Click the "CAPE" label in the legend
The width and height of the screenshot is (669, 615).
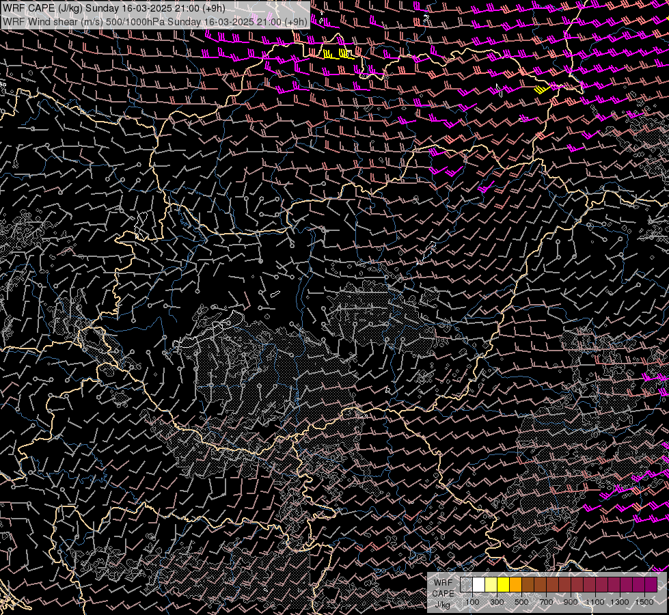click(x=443, y=594)
